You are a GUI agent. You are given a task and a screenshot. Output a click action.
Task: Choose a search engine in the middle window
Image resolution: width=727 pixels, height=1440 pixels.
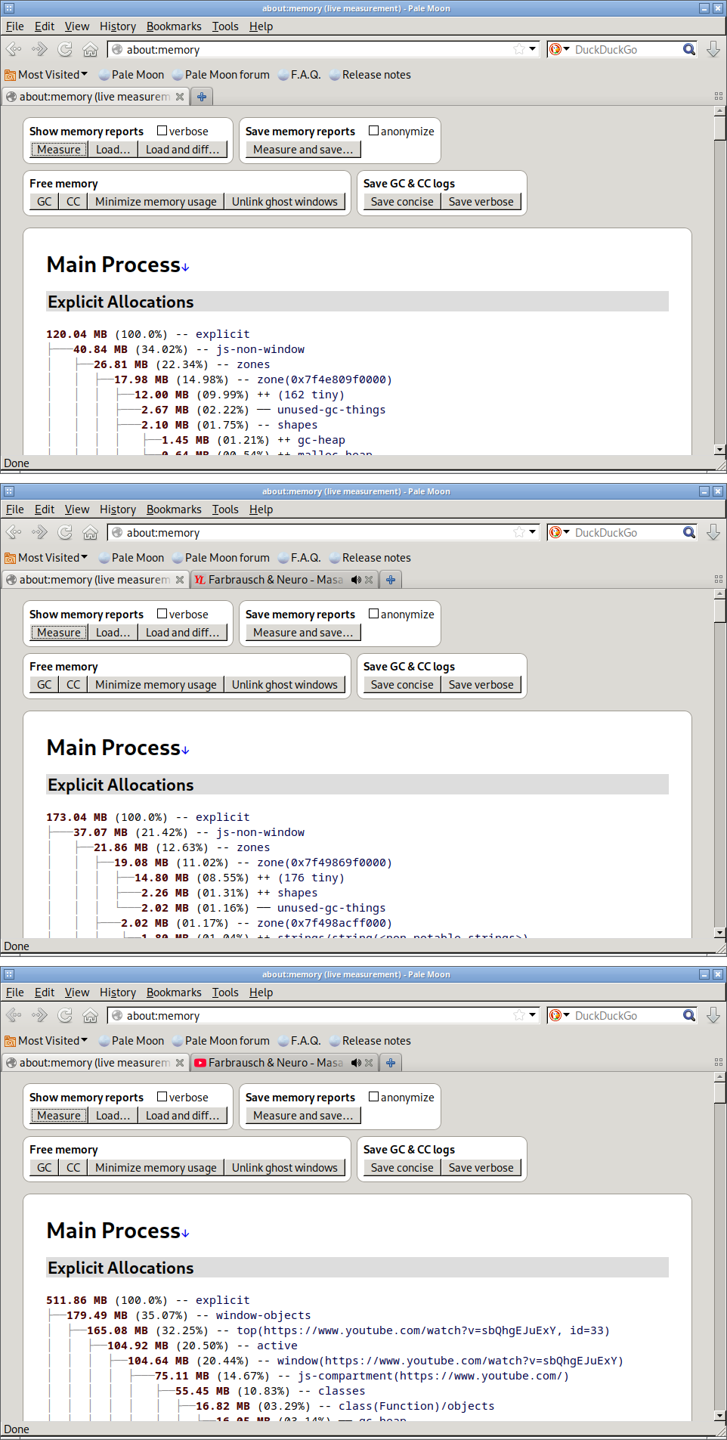pos(558,532)
